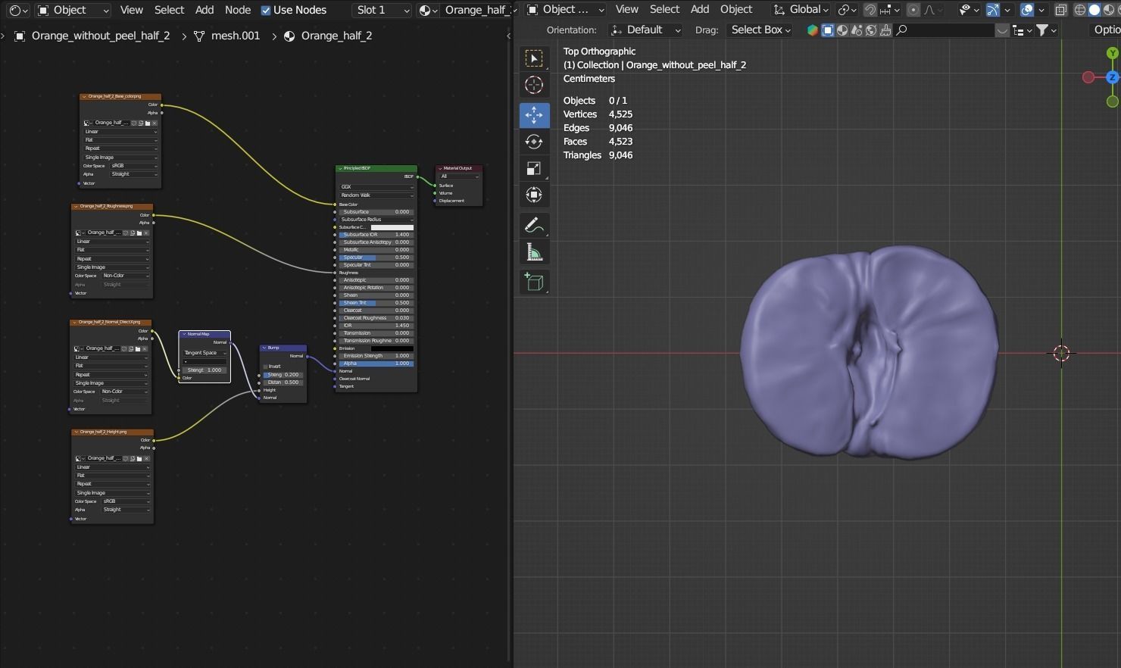Toggle viewport overlays button

click(x=1027, y=10)
